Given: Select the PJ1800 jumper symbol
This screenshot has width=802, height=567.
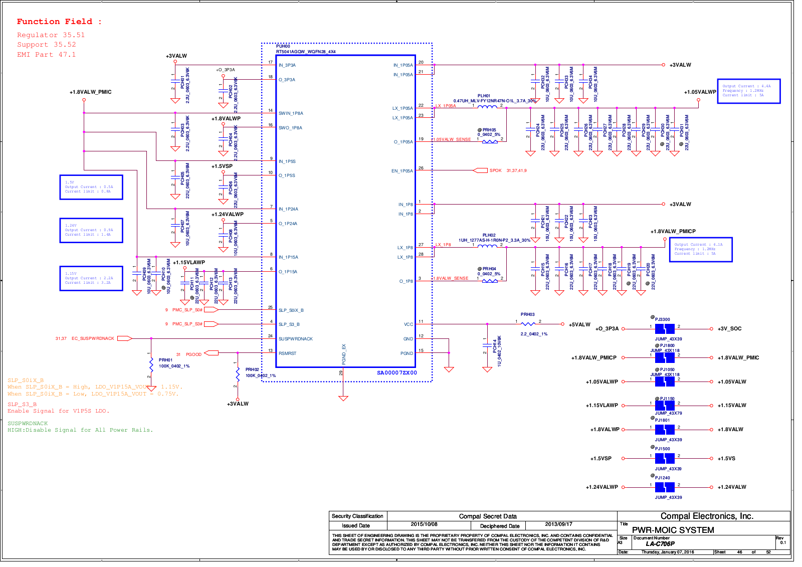Looking at the screenshot, I should tap(665, 357).
